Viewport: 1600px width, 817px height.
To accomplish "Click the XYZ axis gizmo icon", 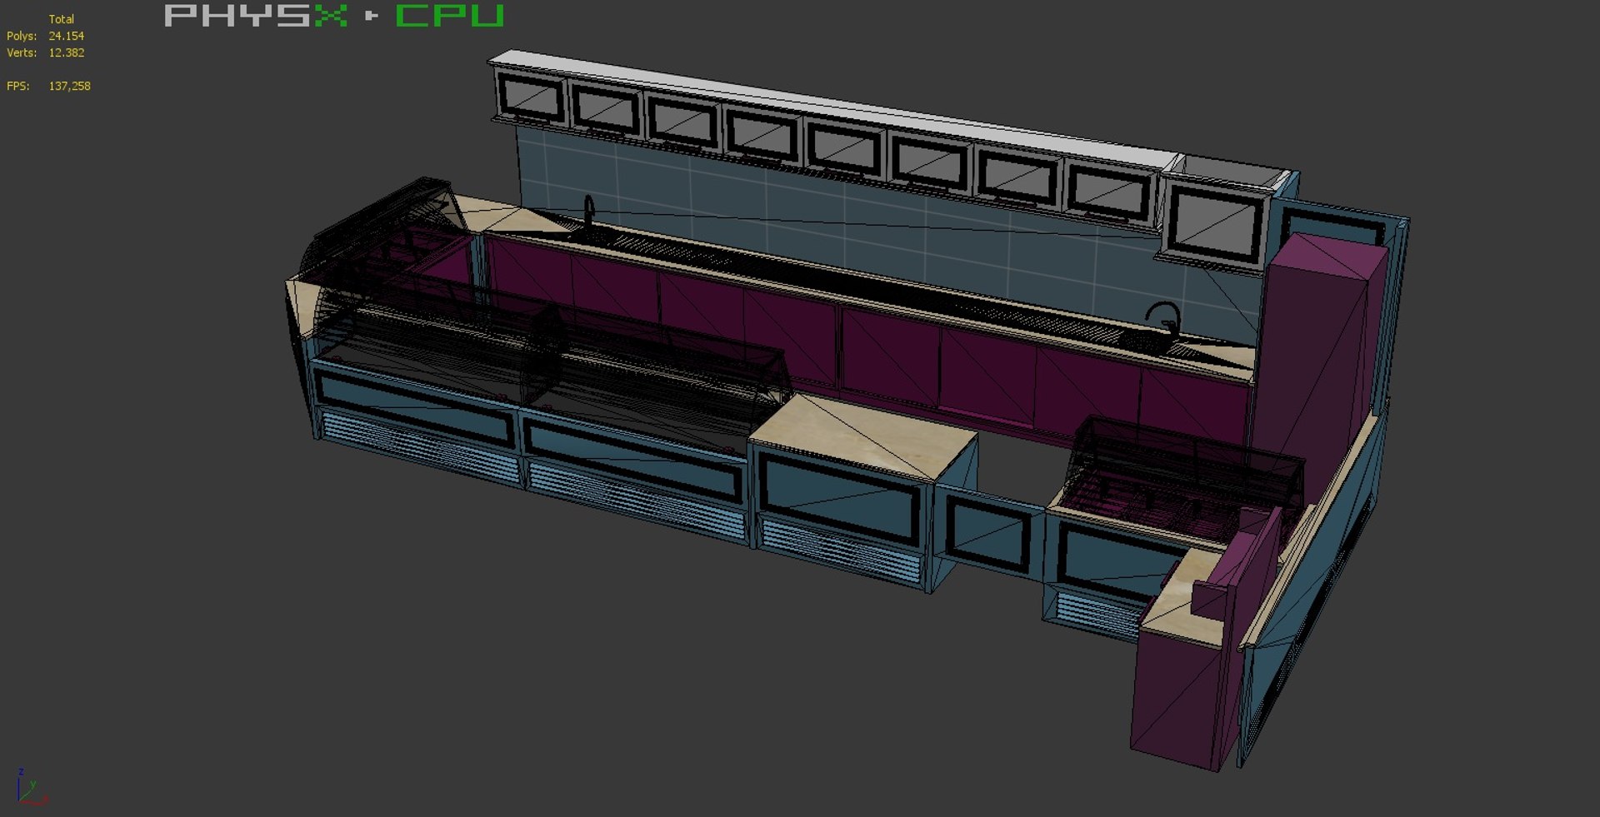I will [x=32, y=787].
